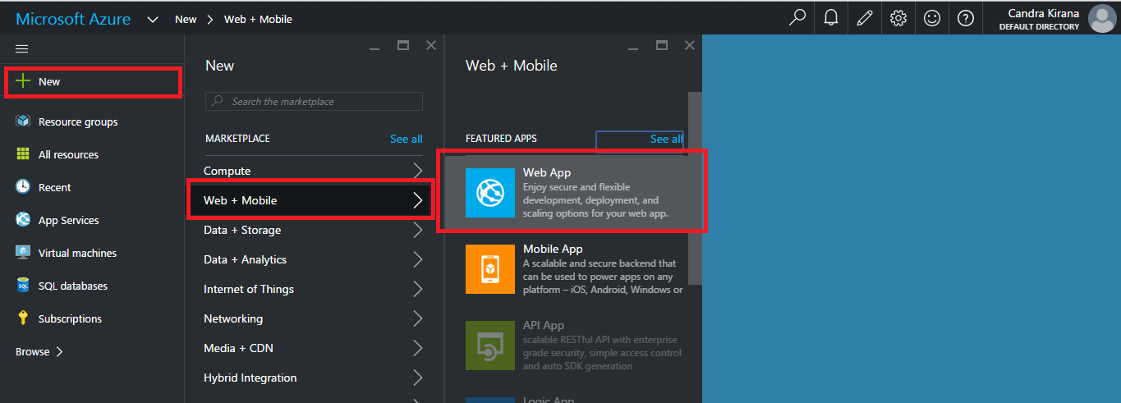Select Data + Storage category label
The image size is (1121, 403).
(x=242, y=230)
